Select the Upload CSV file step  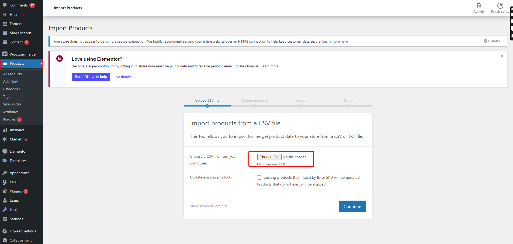[207, 100]
